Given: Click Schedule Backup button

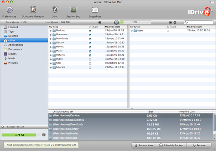Looking at the screenshot, I should tap(171, 146).
